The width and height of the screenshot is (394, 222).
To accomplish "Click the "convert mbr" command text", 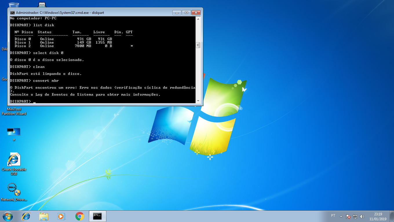I will [46, 81].
